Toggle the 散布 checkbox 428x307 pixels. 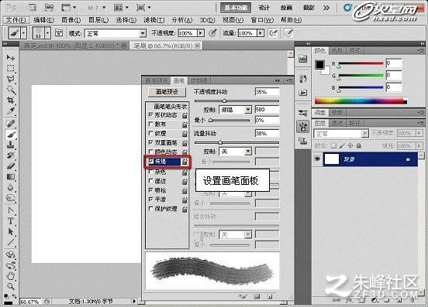click(x=151, y=124)
